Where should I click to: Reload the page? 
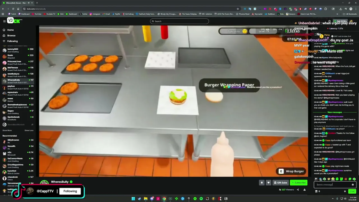(x=13, y=9)
